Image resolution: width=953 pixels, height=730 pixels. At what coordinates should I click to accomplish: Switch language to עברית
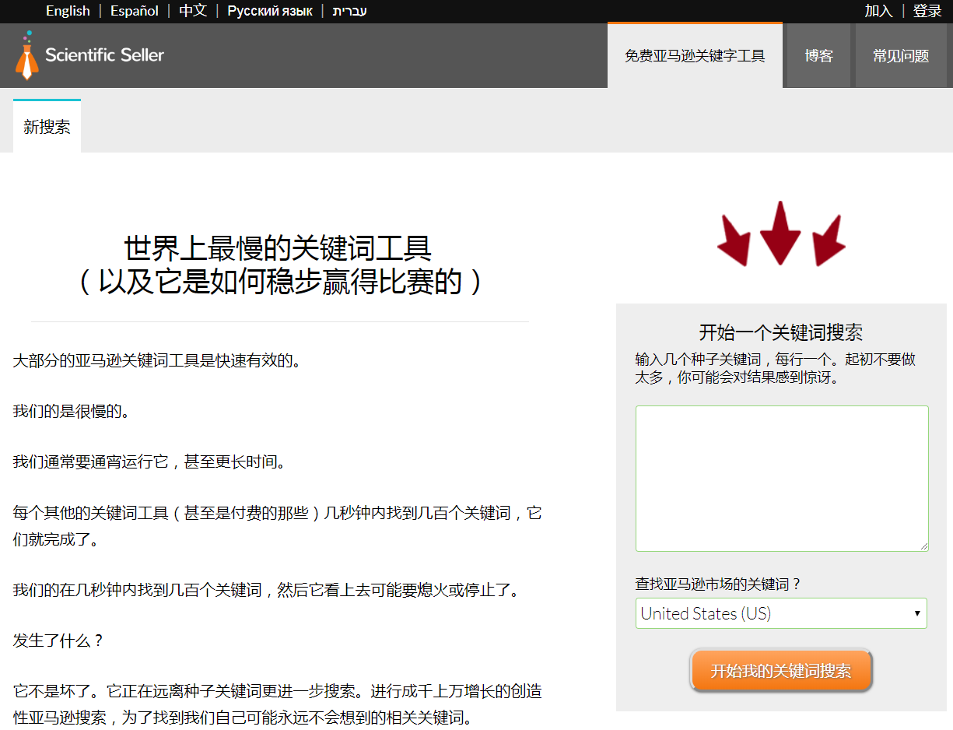349,11
